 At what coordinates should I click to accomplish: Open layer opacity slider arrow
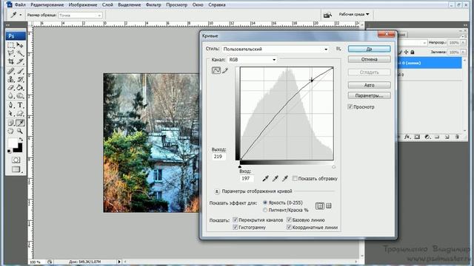coord(463,43)
